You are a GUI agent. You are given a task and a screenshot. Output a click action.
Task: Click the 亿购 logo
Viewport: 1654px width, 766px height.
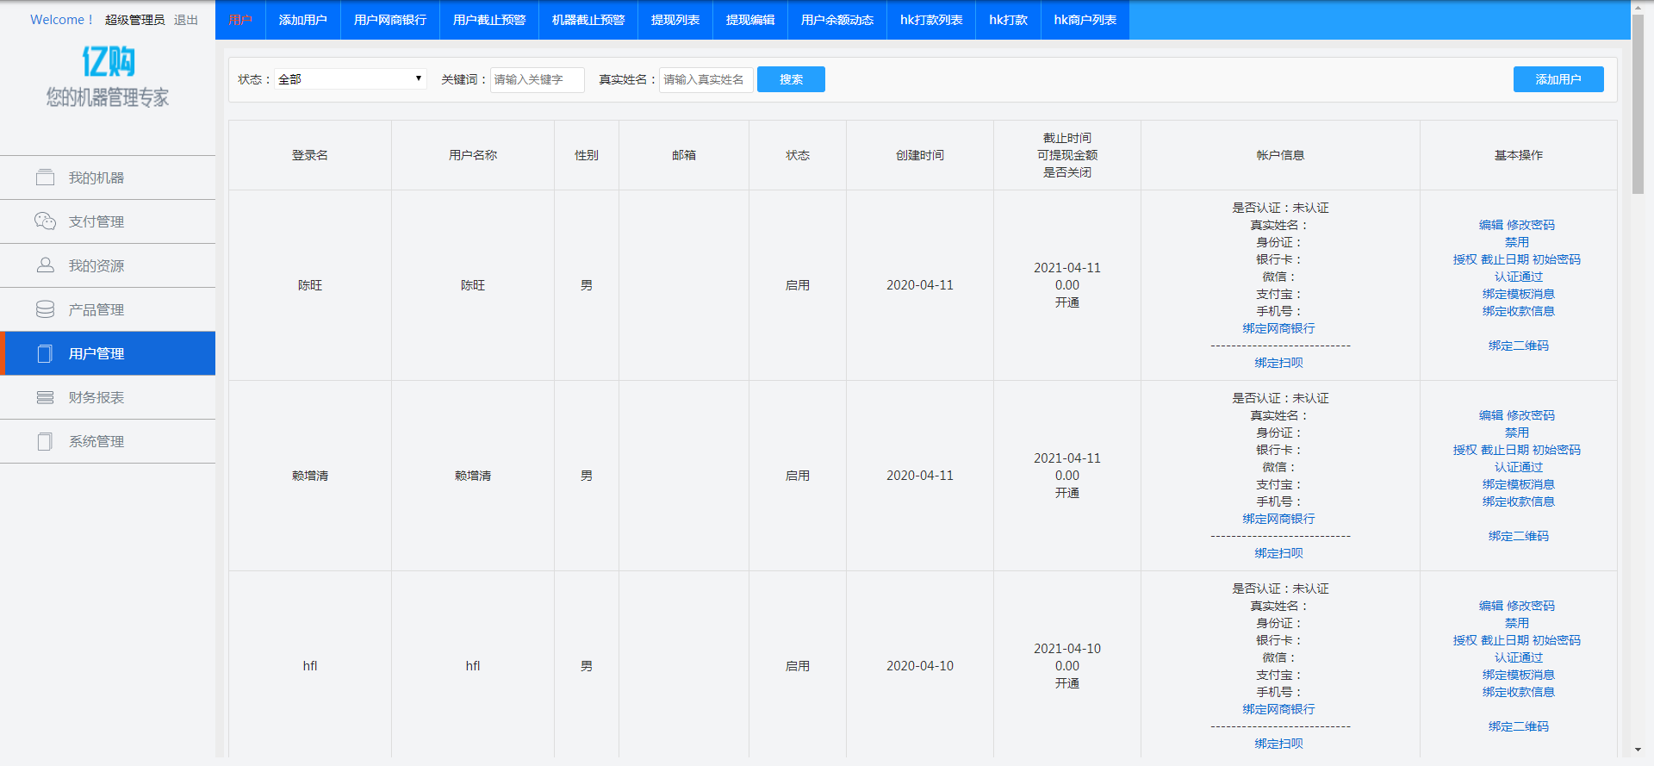click(108, 62)
